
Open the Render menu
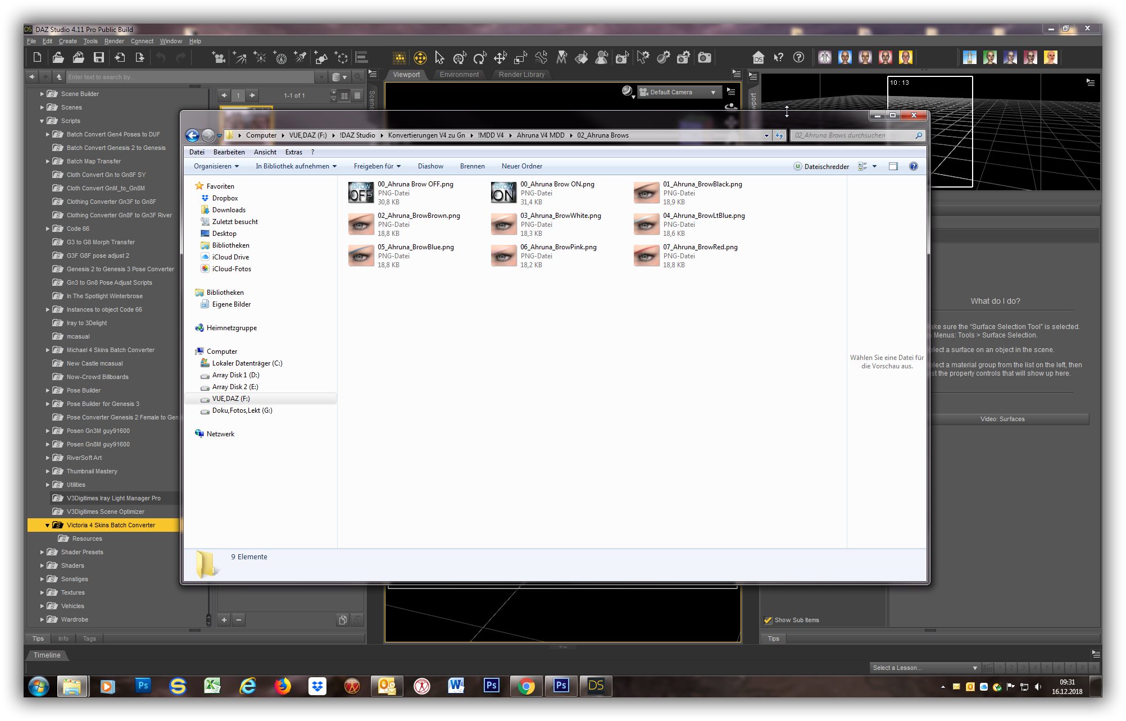tap(114, 41)
